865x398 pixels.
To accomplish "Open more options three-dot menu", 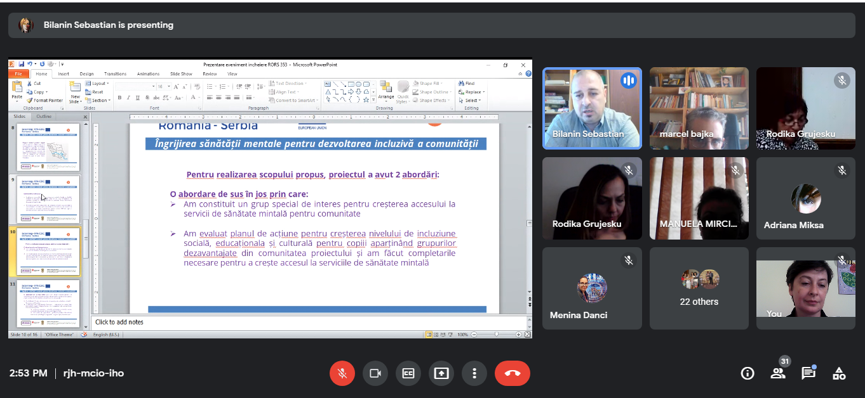I will (x=474, y=373).
